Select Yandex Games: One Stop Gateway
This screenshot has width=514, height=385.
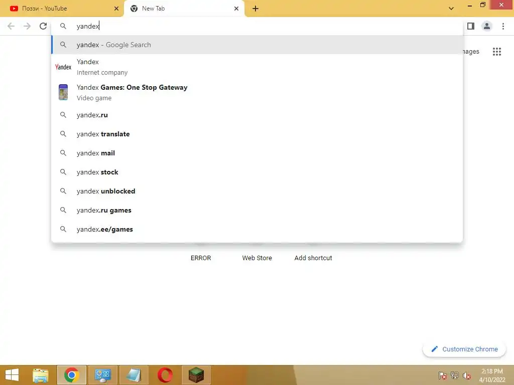pos(257,93)
